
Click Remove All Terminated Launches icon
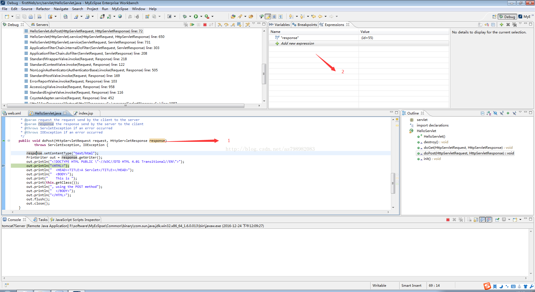coord(186,25)
